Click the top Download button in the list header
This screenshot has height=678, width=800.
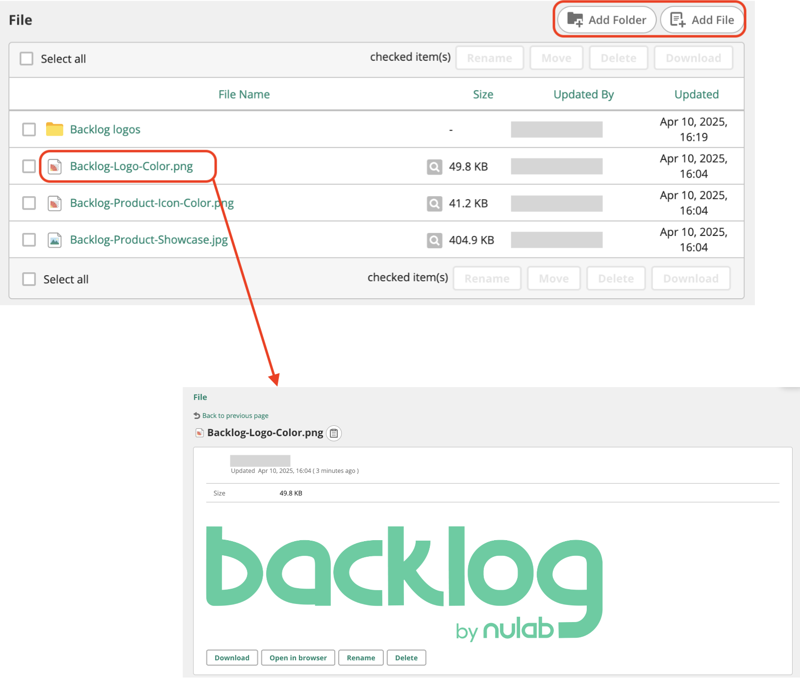tap(694, 58)
